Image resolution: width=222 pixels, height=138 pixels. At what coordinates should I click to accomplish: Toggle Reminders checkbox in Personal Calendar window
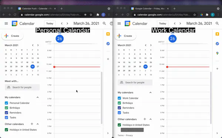6,113
